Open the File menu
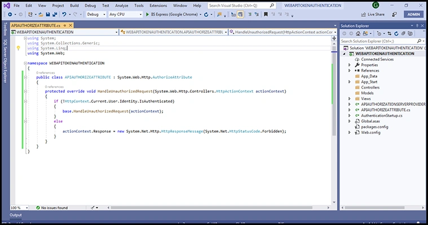The image size is (428, 225). tap(17, 6)
